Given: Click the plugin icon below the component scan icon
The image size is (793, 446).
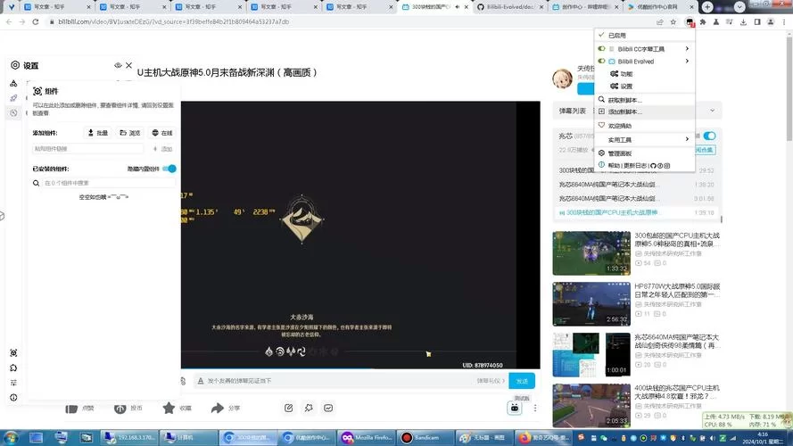Looking at the screenshot, I should point(13,368).
